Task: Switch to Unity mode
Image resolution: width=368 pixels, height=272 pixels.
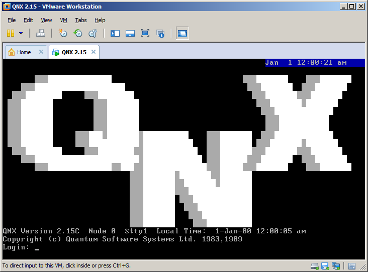Action: click(x=160, y=33)
